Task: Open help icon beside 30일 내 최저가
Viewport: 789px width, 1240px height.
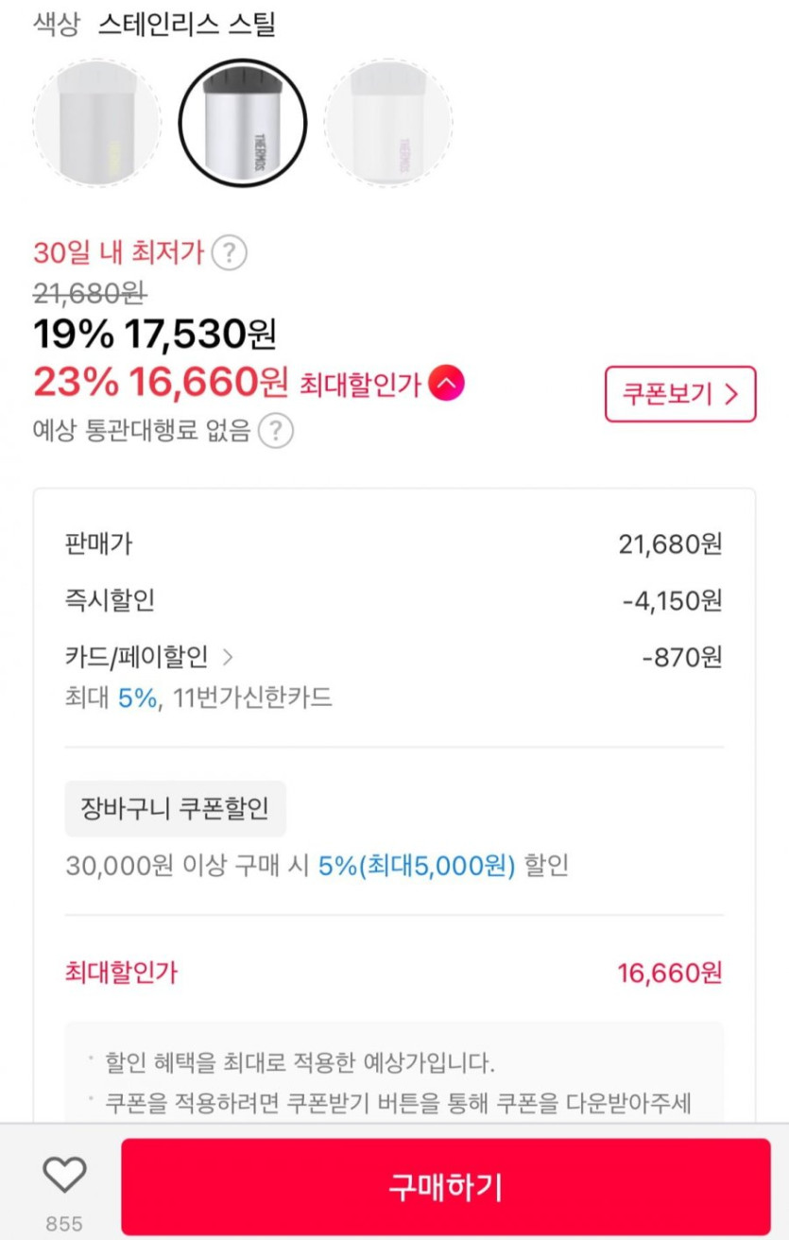Action: [x=229, y=253]
